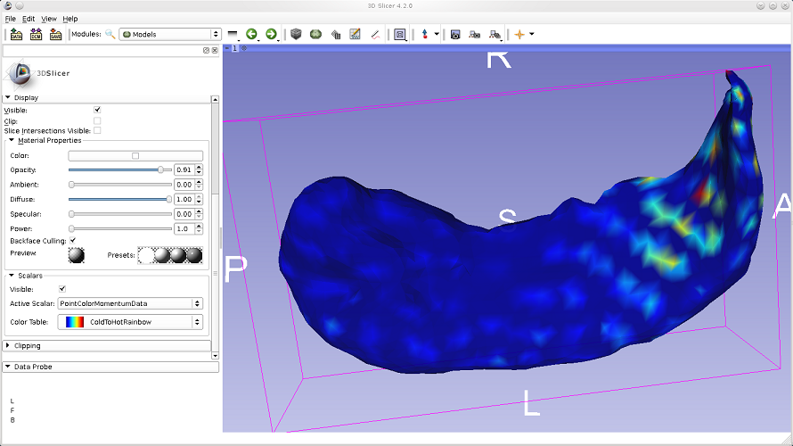The image size is (793, 446).
Task: Click the Color picker button in Material Properties
Action: tap(135, 155)
